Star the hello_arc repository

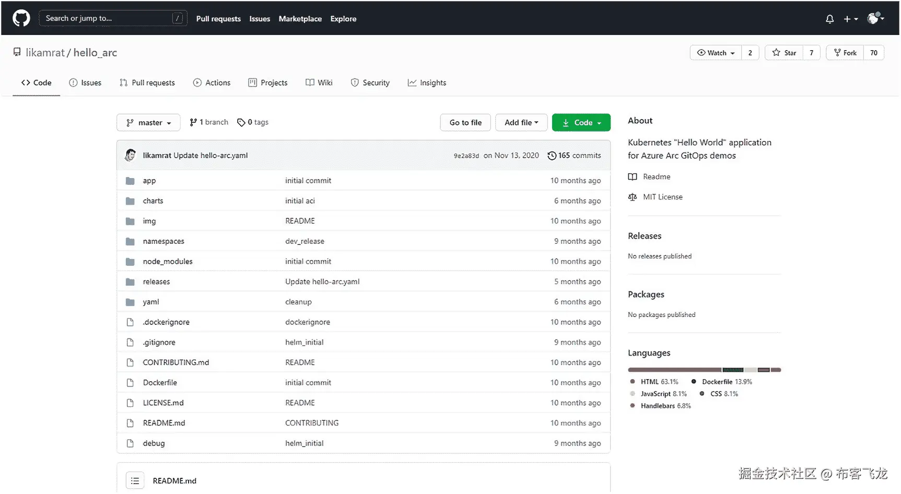[784, 53]
